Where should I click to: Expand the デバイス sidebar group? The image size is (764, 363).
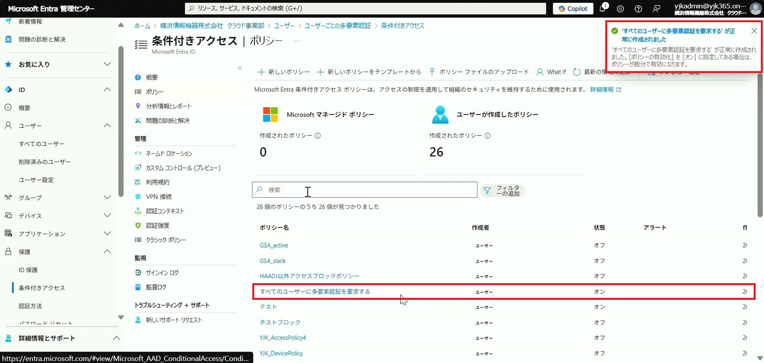[107, 215]
